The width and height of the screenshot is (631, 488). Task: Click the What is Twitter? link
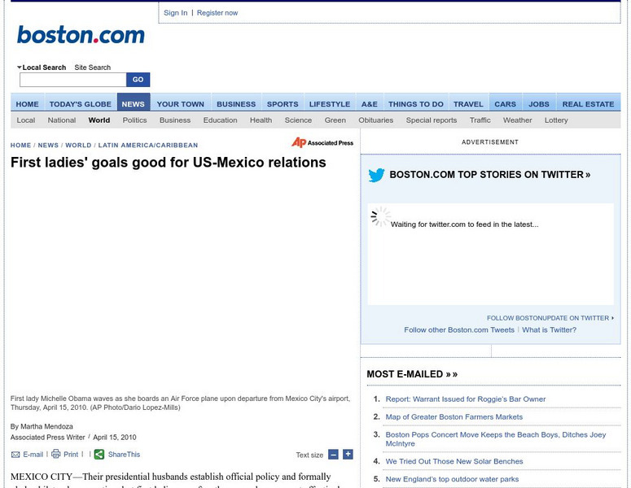click(x=549, y=330)
